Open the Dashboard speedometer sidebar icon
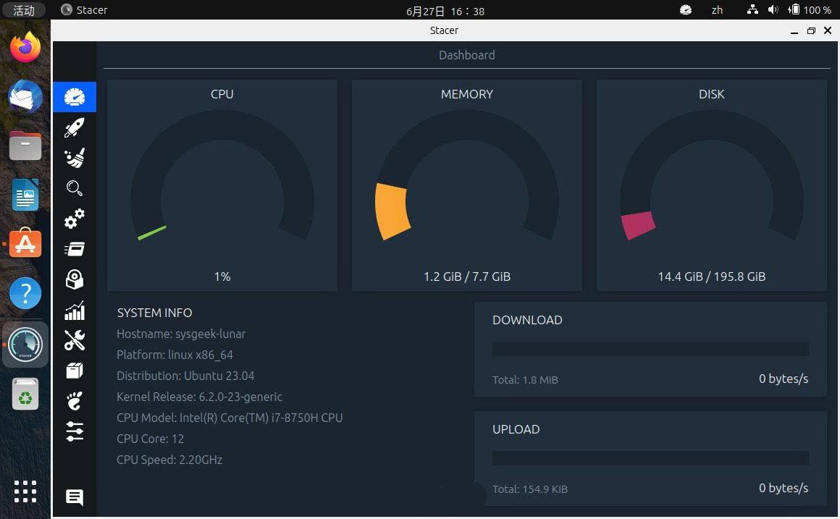 (x=75, y=97)
